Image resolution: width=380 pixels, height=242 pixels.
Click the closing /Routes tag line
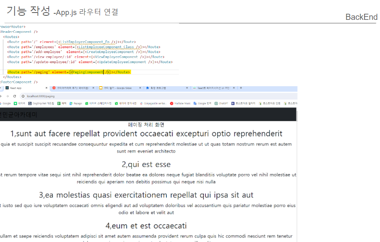point(12,77)
